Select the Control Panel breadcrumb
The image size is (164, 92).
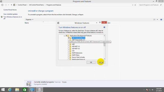pyautogui.click(x=22, y=5)
